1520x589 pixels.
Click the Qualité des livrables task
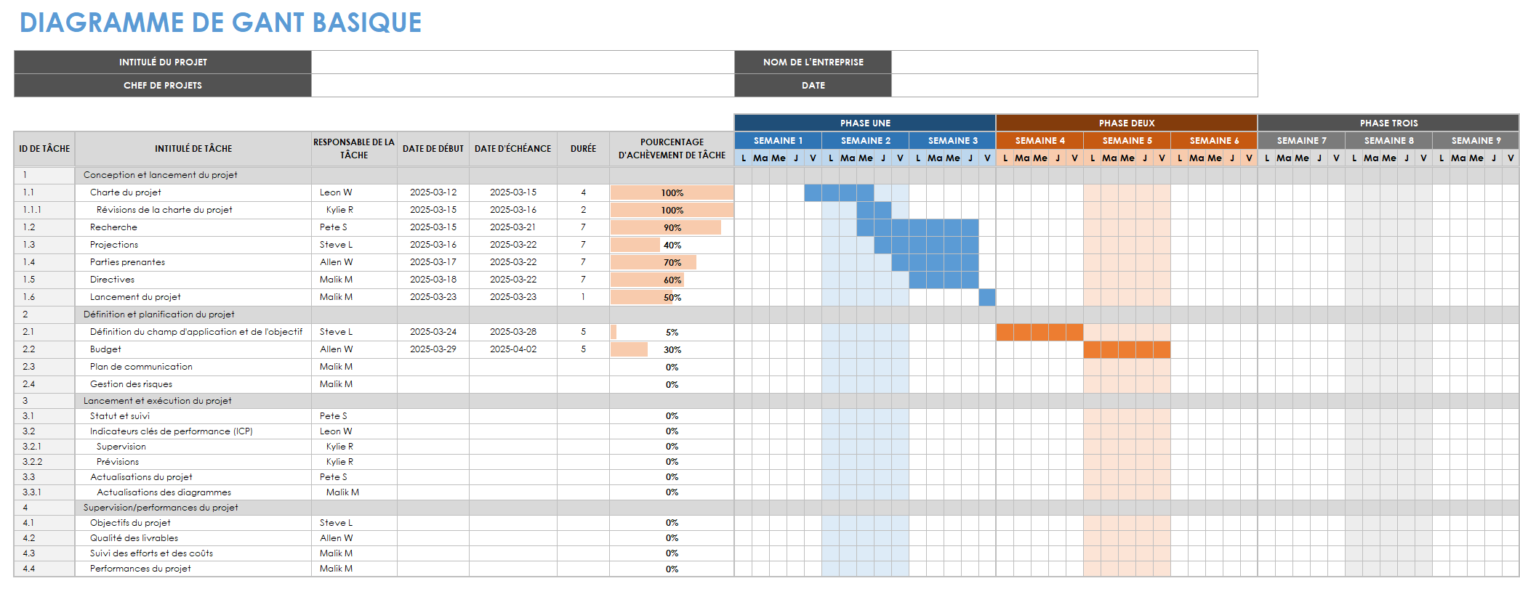134,538
